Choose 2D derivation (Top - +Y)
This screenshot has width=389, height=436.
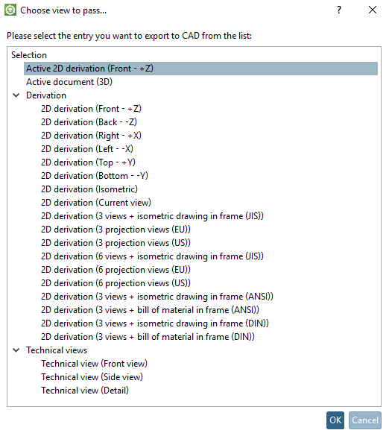point(88,162)
